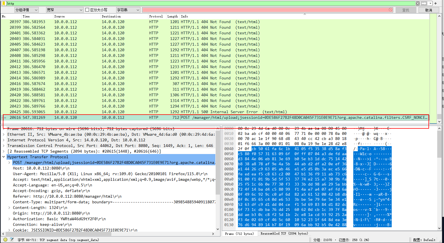This screenshot has height=243, width=444.
Task: Expand the Ethernet II tree item
Action: point(3,134)
